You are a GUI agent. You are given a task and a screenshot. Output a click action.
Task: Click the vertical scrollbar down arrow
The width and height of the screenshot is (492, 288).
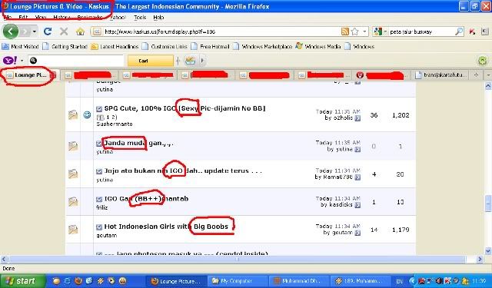point(488,250)
